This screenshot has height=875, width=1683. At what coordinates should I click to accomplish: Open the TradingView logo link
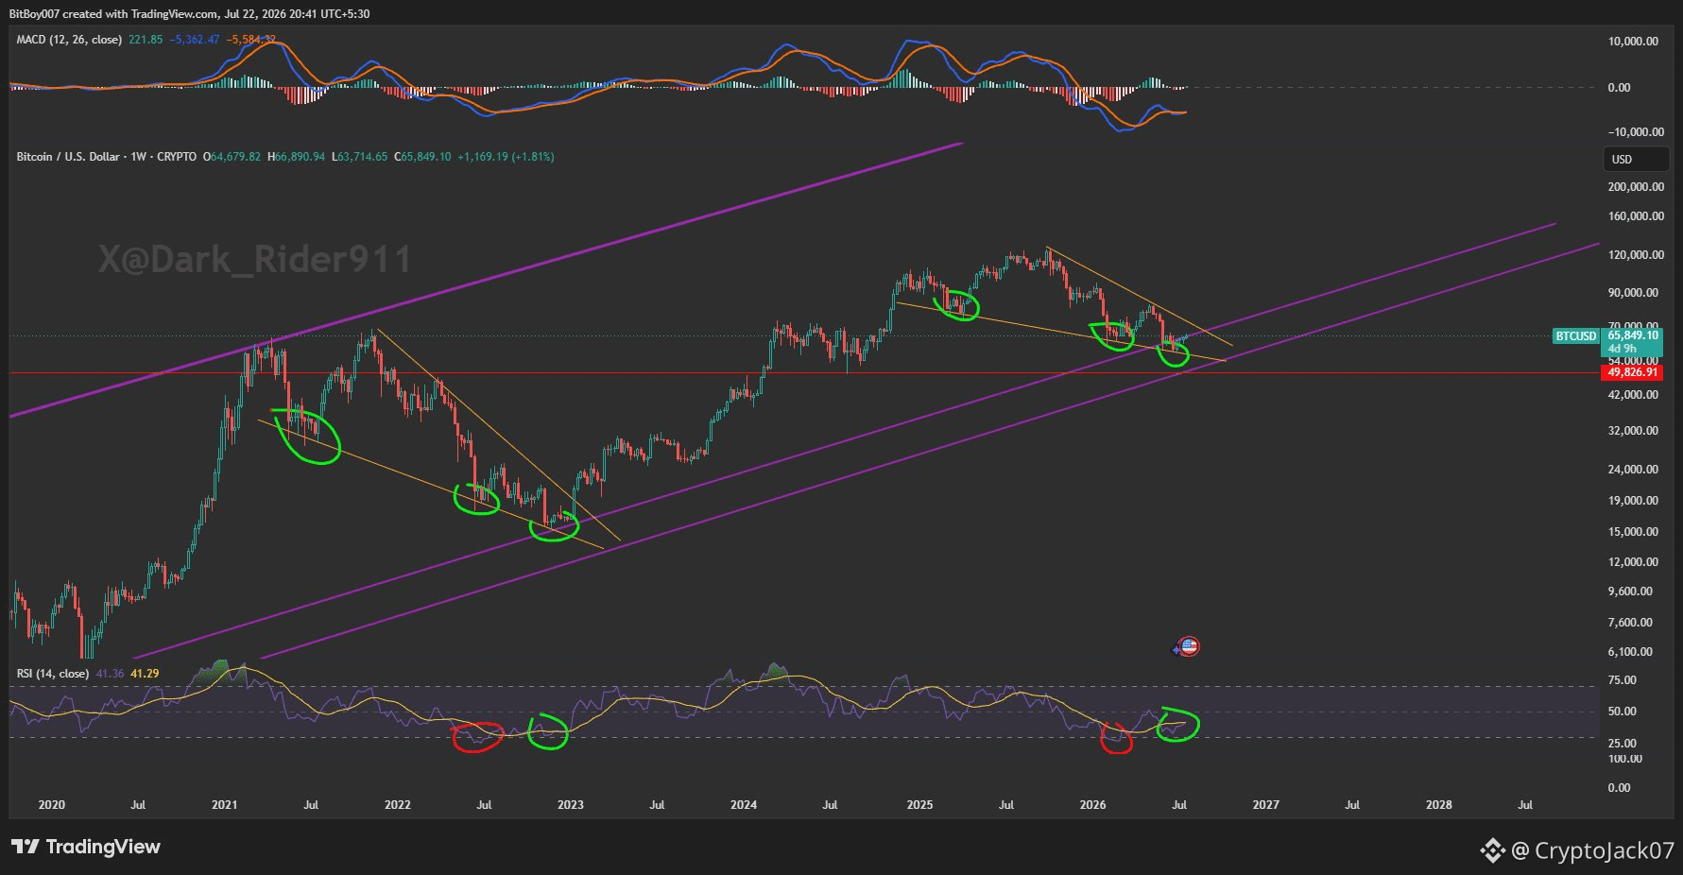(86, 847)
